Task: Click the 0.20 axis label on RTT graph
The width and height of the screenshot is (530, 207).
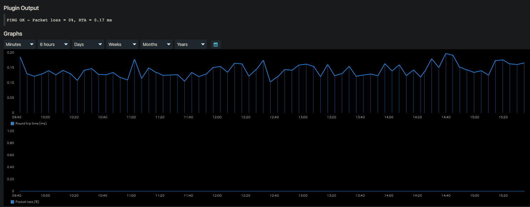Action: click(10, 52)
